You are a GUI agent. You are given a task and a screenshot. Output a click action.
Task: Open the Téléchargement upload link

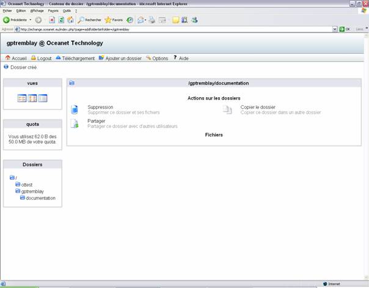coord(78,59)
